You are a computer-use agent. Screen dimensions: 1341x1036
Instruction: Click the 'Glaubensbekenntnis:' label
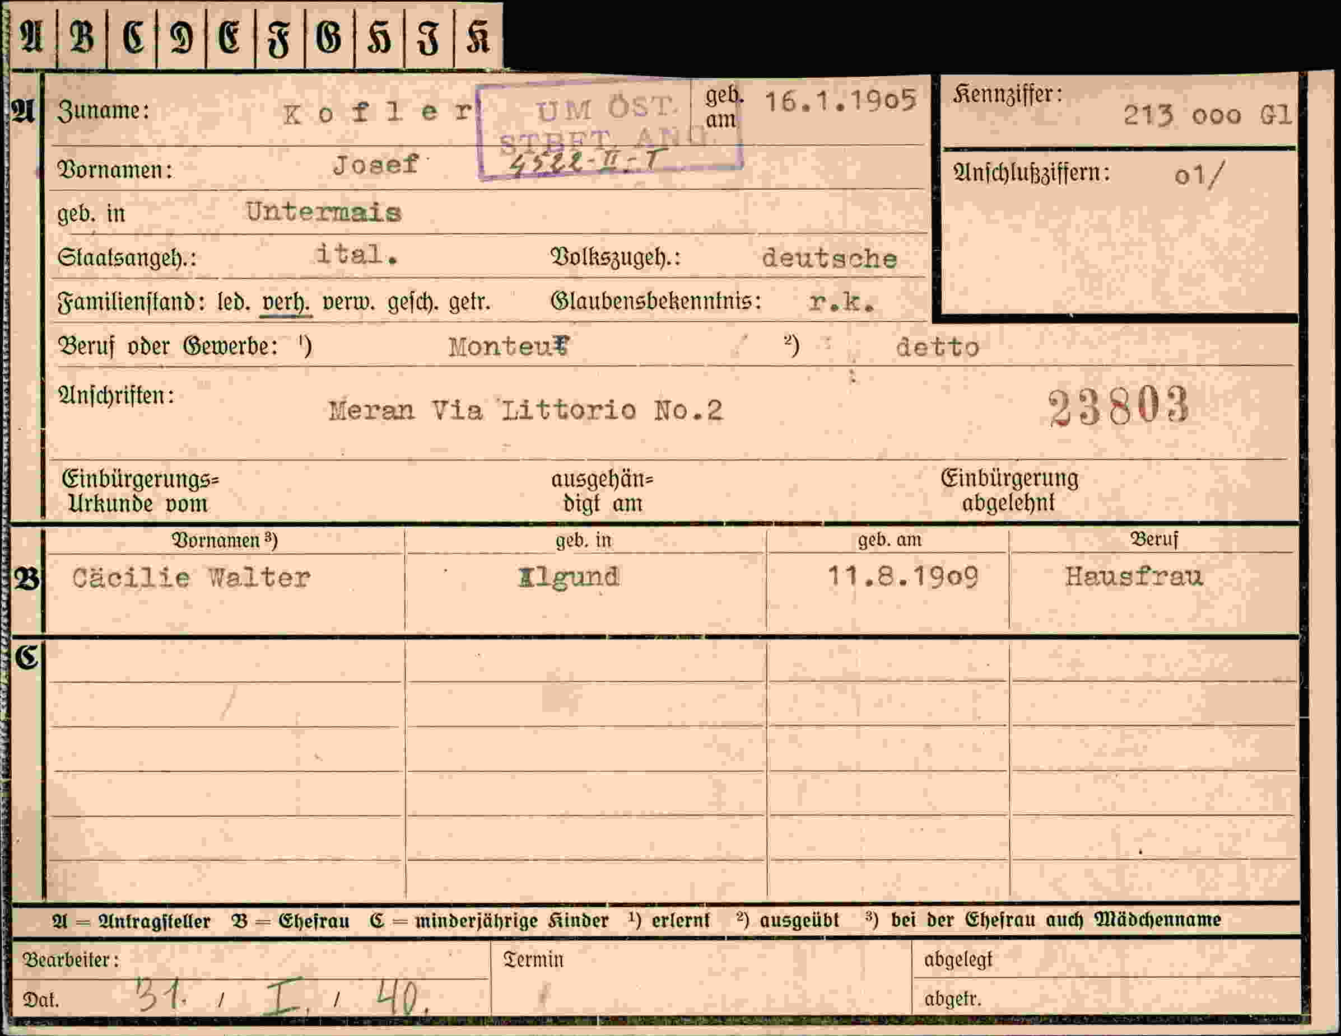click(656, 301)
